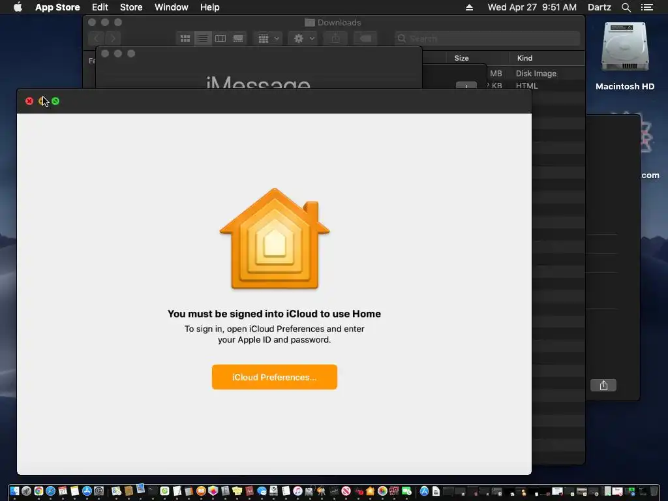Switch Downloads window to gallery view
The height and width of the screenshot is (501, 668).
pos(238,38)
